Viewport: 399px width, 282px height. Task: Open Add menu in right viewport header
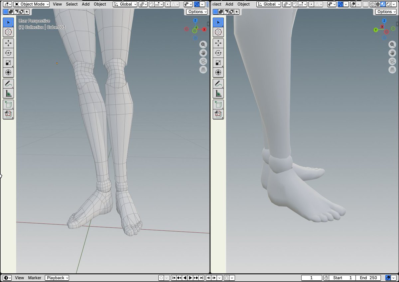229,4
